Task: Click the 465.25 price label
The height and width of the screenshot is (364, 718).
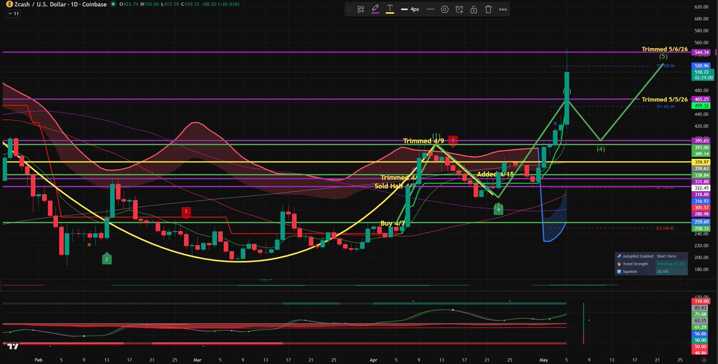Action: click(x=702, y=99)
